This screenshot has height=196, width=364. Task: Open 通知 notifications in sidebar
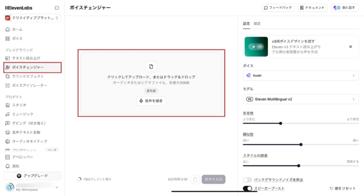coord(15,166)
